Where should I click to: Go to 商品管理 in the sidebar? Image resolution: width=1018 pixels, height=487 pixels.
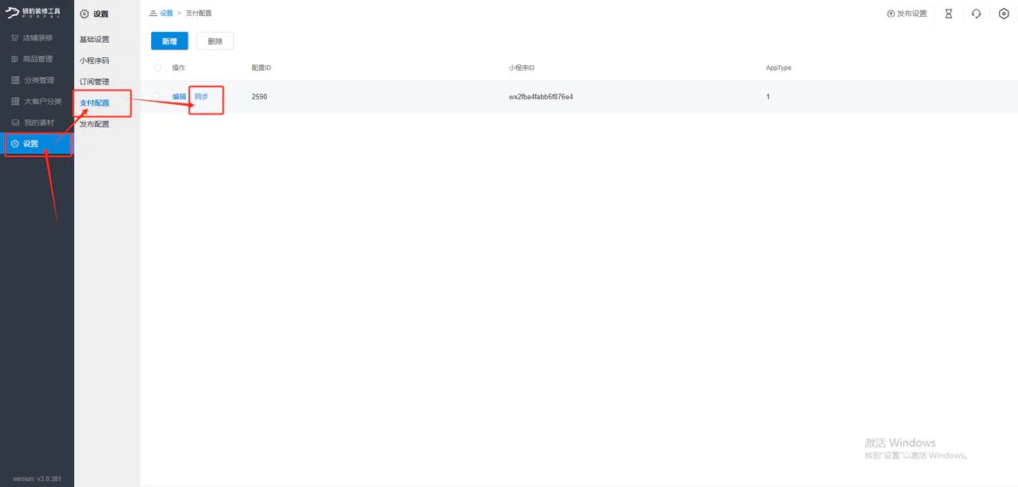tap(37, 59)
